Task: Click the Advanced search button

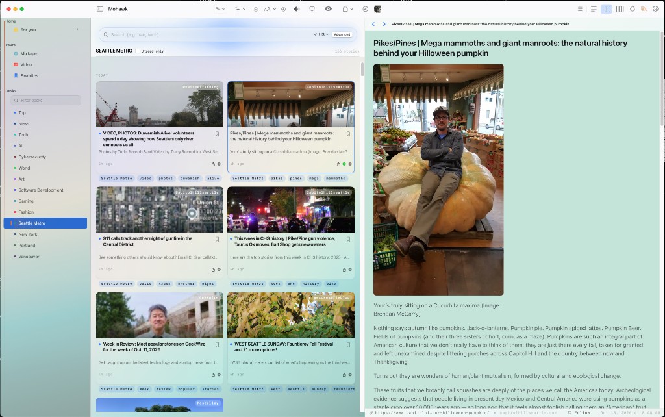Action: pyautogui.click(x=342, y=35)
